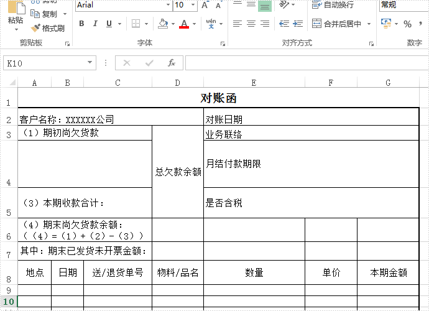Viewport: 429px width, 311px height.
Task: Open the phonetic guide dropdown arrow
Action: 221,24
